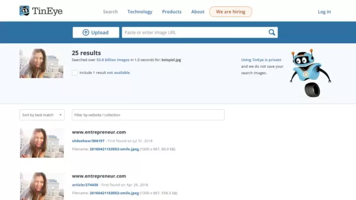This screenshot has height=200, width=356.
Task: Open the 'Using TinEye is private' link
Action: pyautogui.click(x=261, y=60)
